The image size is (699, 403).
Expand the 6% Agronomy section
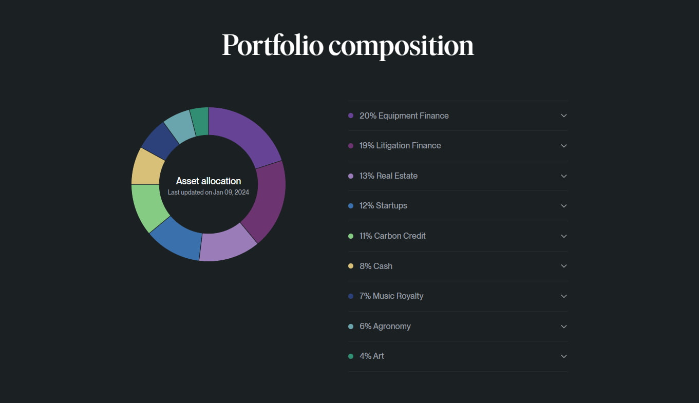563,326
